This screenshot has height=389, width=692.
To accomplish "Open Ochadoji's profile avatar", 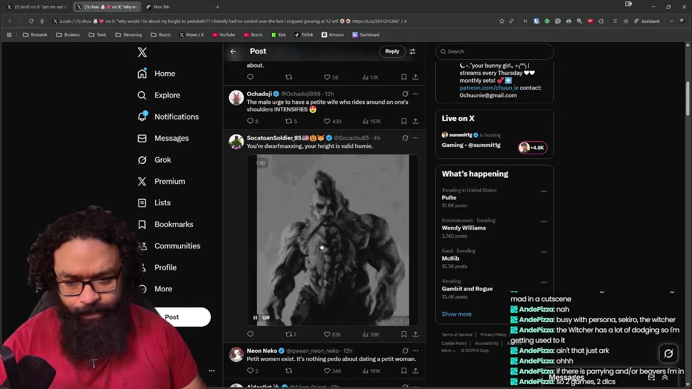I will (236, 98).
